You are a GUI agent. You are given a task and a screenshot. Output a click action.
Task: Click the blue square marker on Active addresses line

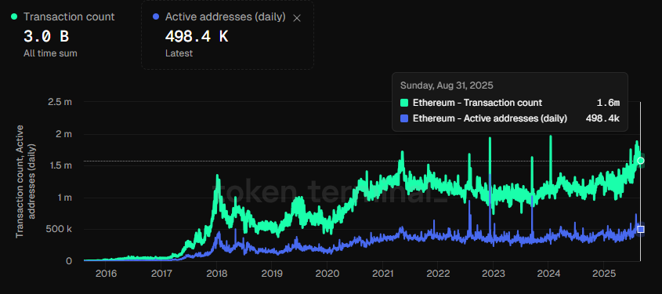pyautogui.click(x=641, y=229)
